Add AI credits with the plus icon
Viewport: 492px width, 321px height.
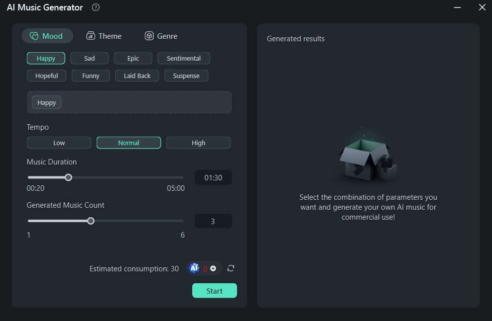point(213,268)
